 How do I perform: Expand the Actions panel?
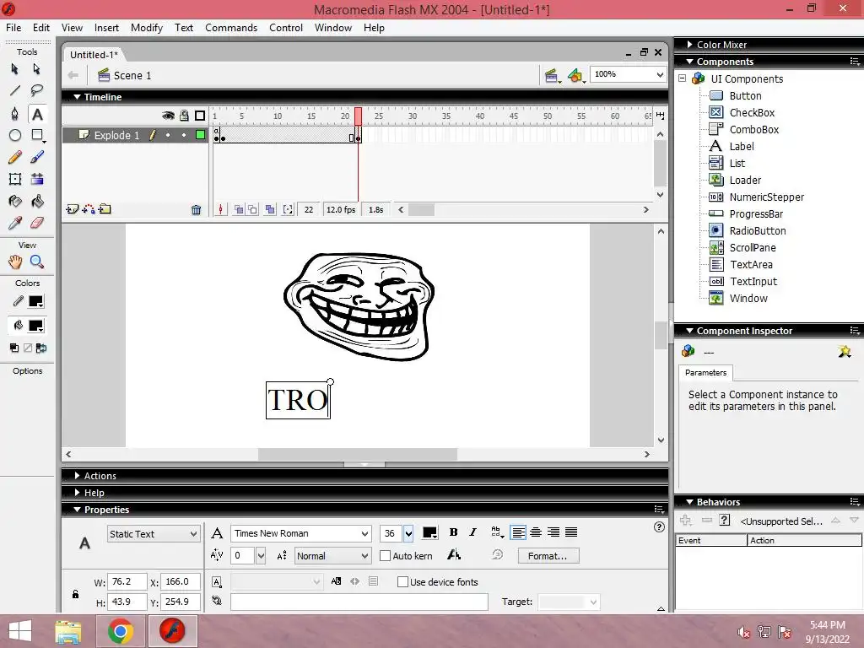77,476
